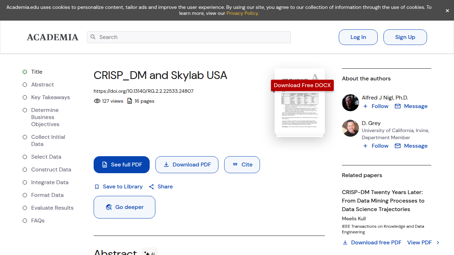The image size is (454, 255).
Task: Open the paper preview thumbnail
Action: (300, 103)
